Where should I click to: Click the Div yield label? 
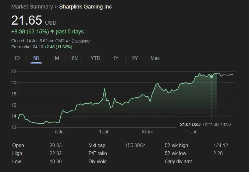point(98,162)
